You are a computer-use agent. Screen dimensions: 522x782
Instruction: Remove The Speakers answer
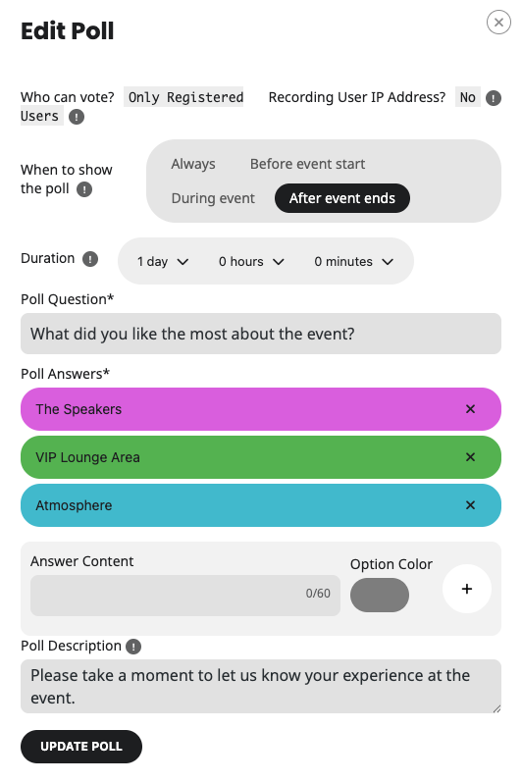470,409
